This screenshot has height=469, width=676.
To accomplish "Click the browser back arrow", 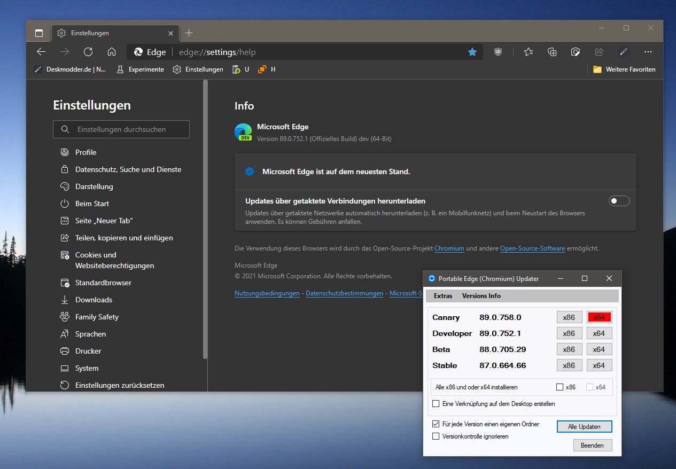I will pyautogui.click(x=41, y=52).
